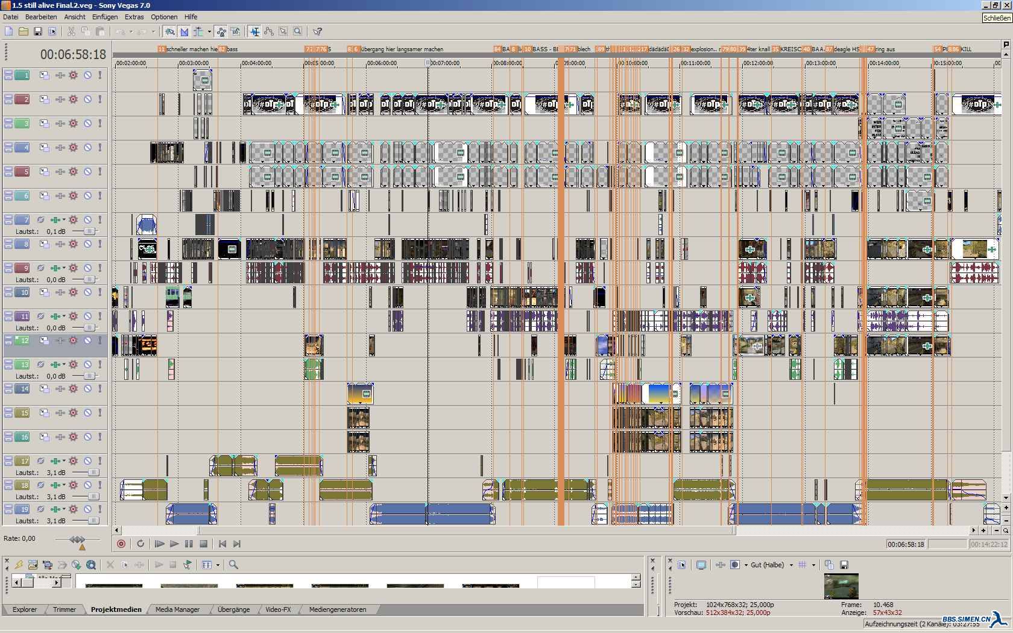Open the Extras menu
The height and width of the screenshot is (633, 1013).
(134, 17)
